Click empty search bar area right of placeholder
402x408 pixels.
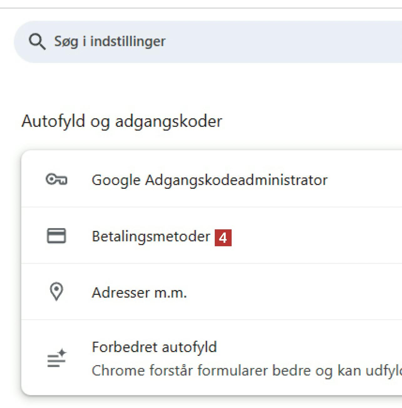[x=281, y=42]
